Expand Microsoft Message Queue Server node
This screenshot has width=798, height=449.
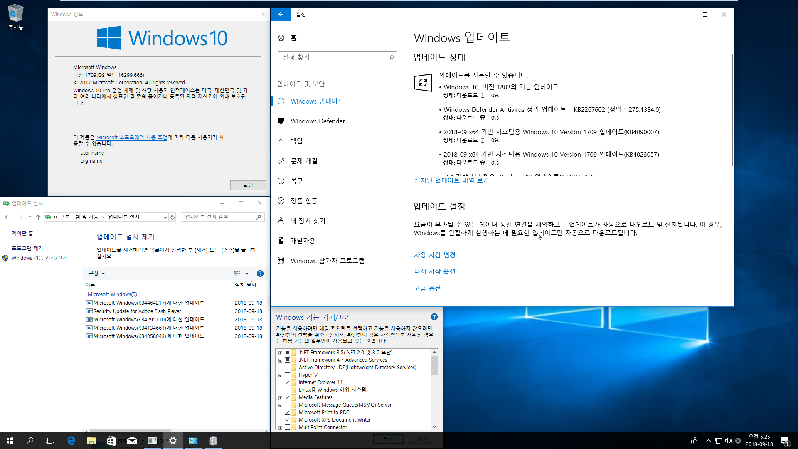280,405
